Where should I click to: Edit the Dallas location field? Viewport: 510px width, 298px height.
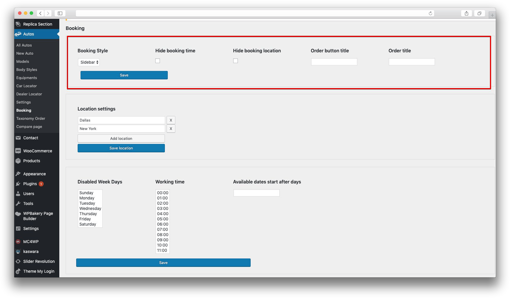122,120
